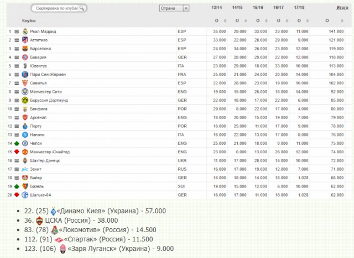This screenshot has height=258, width=354.
Task: Click the Shakhtar Donetsk crest
Action: tap(25, 160)
